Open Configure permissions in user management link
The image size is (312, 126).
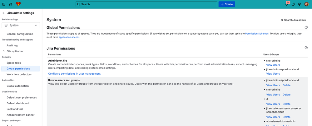coord(74,74)
